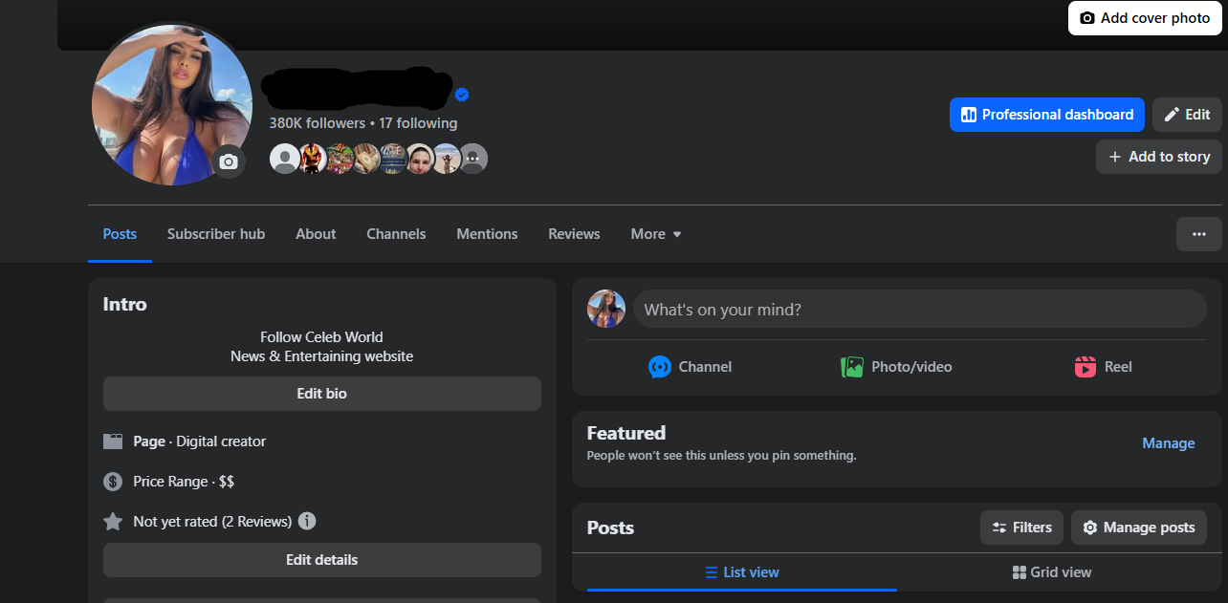Open post Filters options

point(1021,528)
